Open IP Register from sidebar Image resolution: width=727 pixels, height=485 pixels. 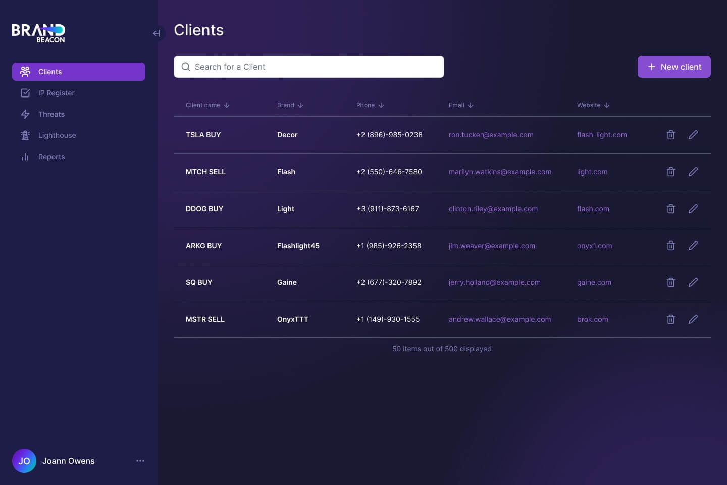56,93
